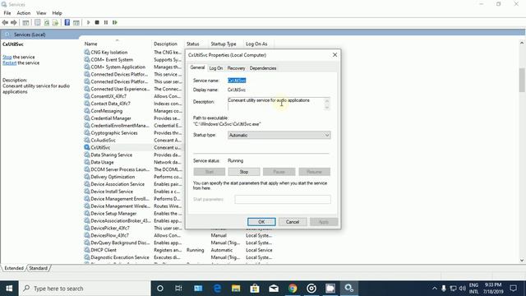Switch to the Extended view tab
Viewport: 526px width, 296px height.
(14, 268)
